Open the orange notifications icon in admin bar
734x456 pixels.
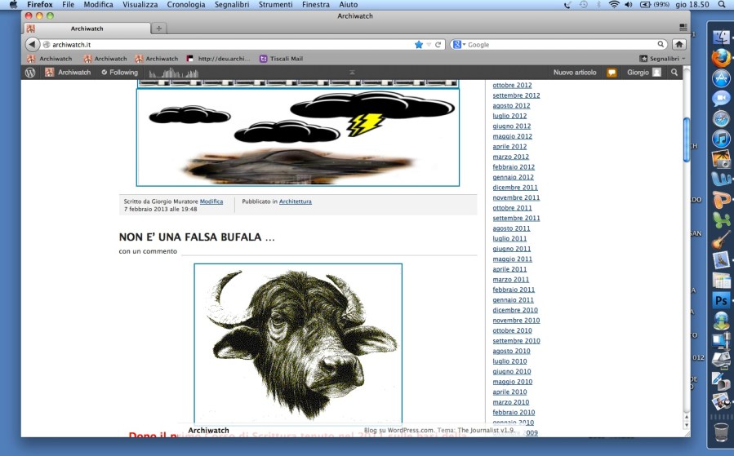coord(612,73)
